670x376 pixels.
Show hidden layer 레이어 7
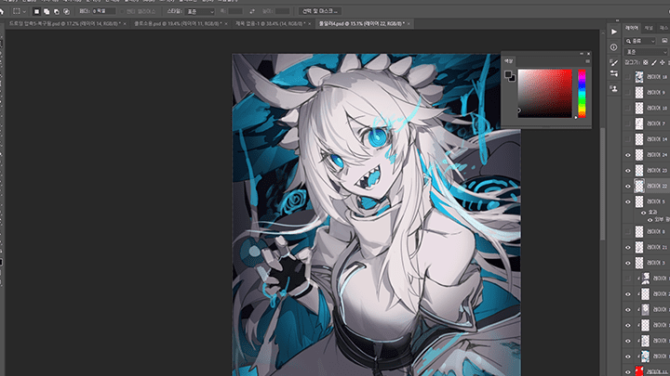click(x=628, y=123)
